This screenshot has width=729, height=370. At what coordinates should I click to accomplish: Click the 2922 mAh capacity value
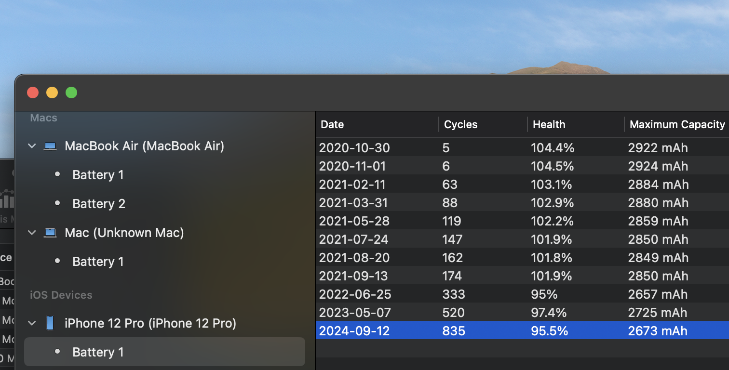(658, 148)
